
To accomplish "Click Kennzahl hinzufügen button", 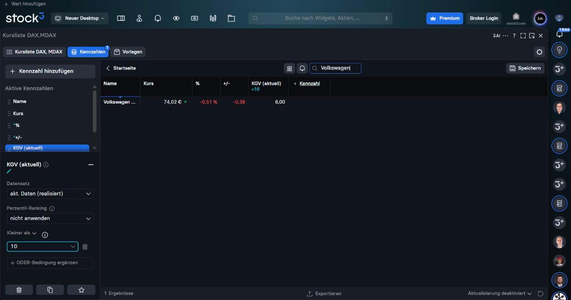I will coord(50,71).
